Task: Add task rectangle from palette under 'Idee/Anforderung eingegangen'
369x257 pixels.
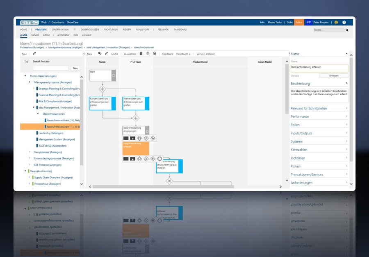Action: coord(126,138)
